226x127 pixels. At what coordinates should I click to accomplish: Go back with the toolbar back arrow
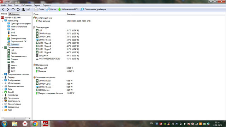(x=3, y=10)
